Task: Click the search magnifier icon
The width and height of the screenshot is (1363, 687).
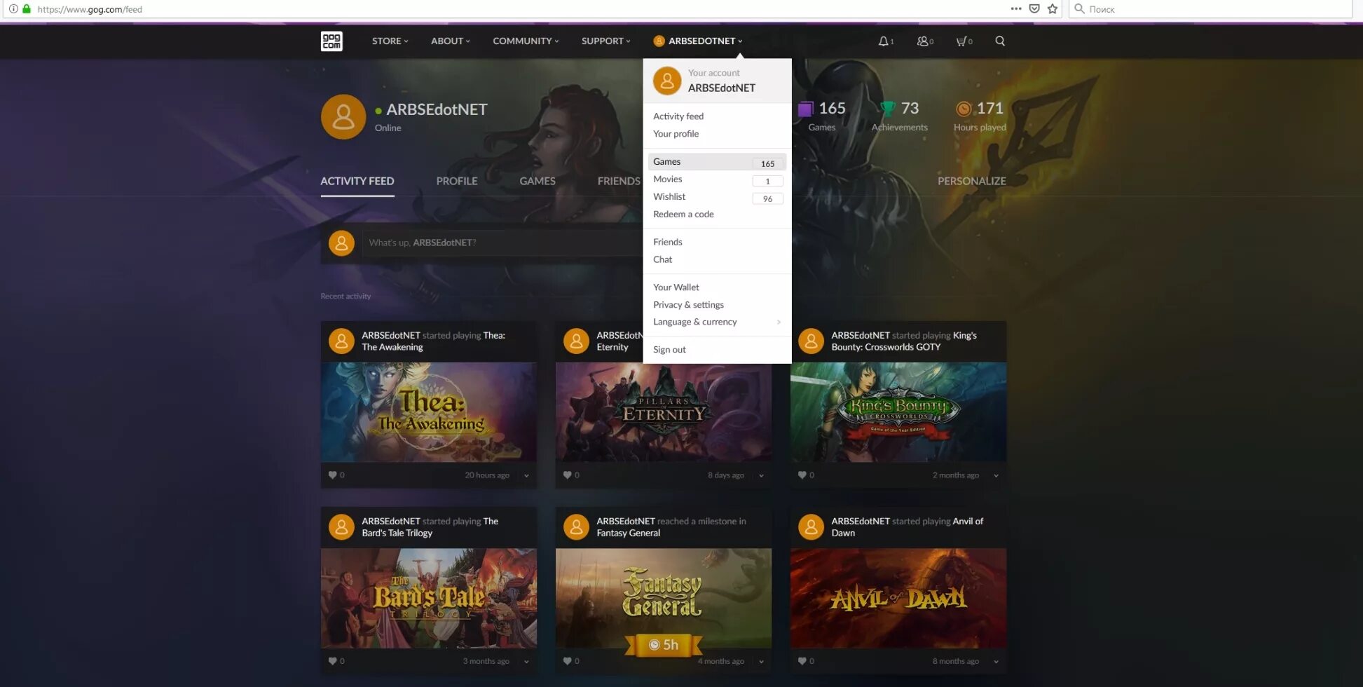Action: [1000, 41]
